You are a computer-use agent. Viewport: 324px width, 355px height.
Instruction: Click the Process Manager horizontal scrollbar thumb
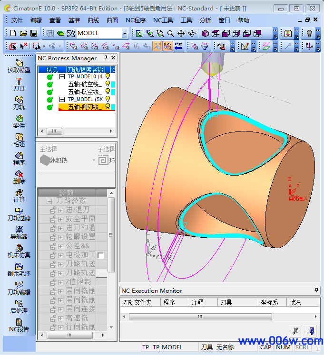click(54, 131)
